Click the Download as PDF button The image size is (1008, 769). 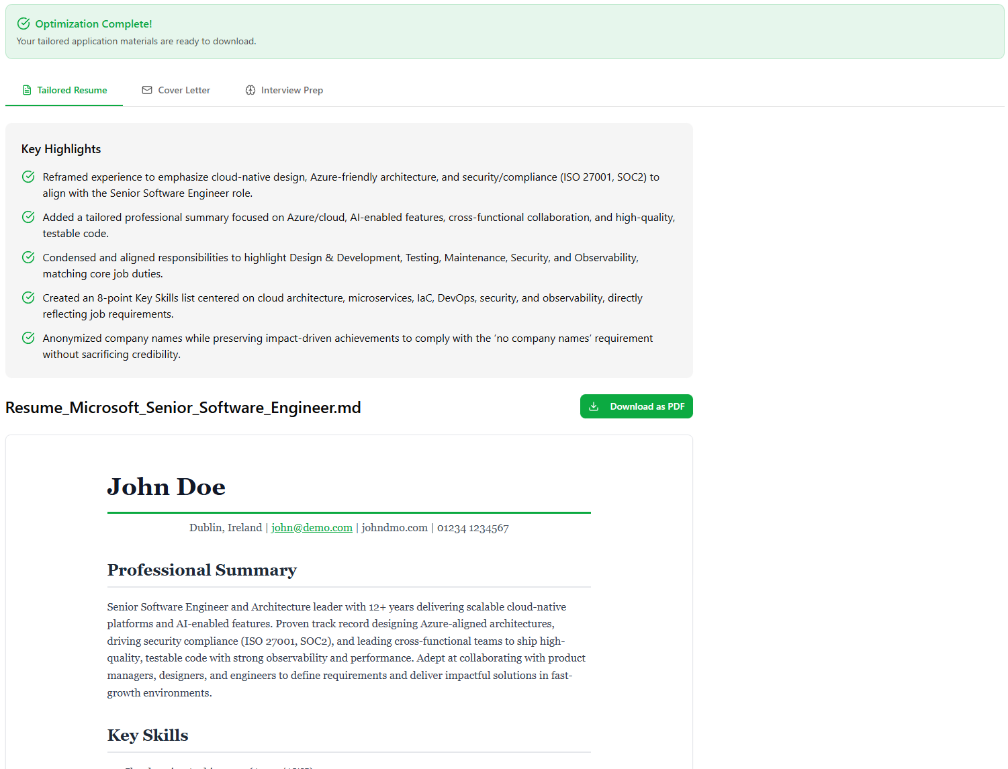(x=637, y=406)
